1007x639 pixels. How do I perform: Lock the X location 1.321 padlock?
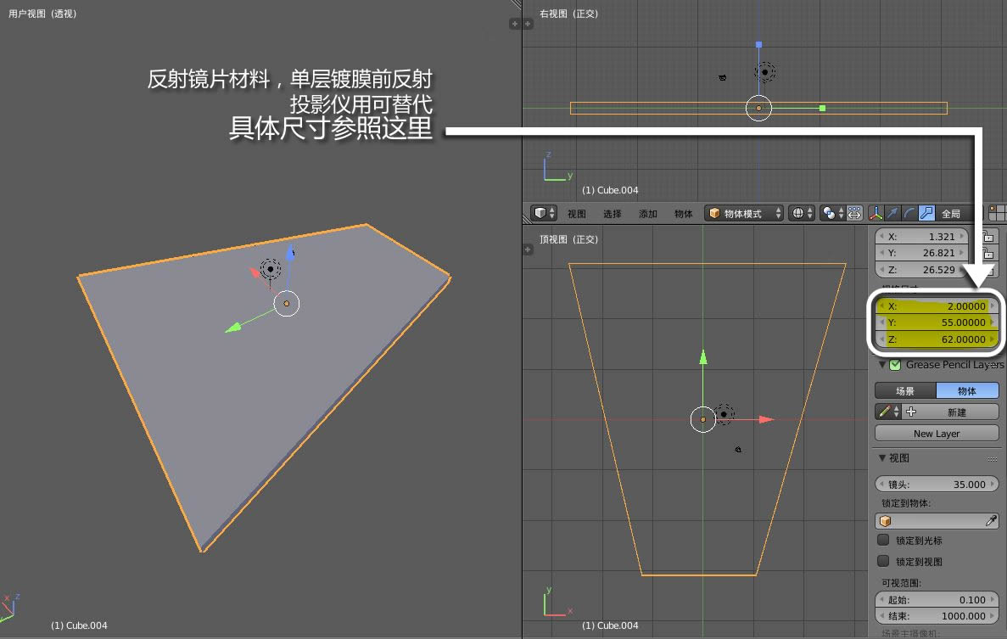point(988,237)
